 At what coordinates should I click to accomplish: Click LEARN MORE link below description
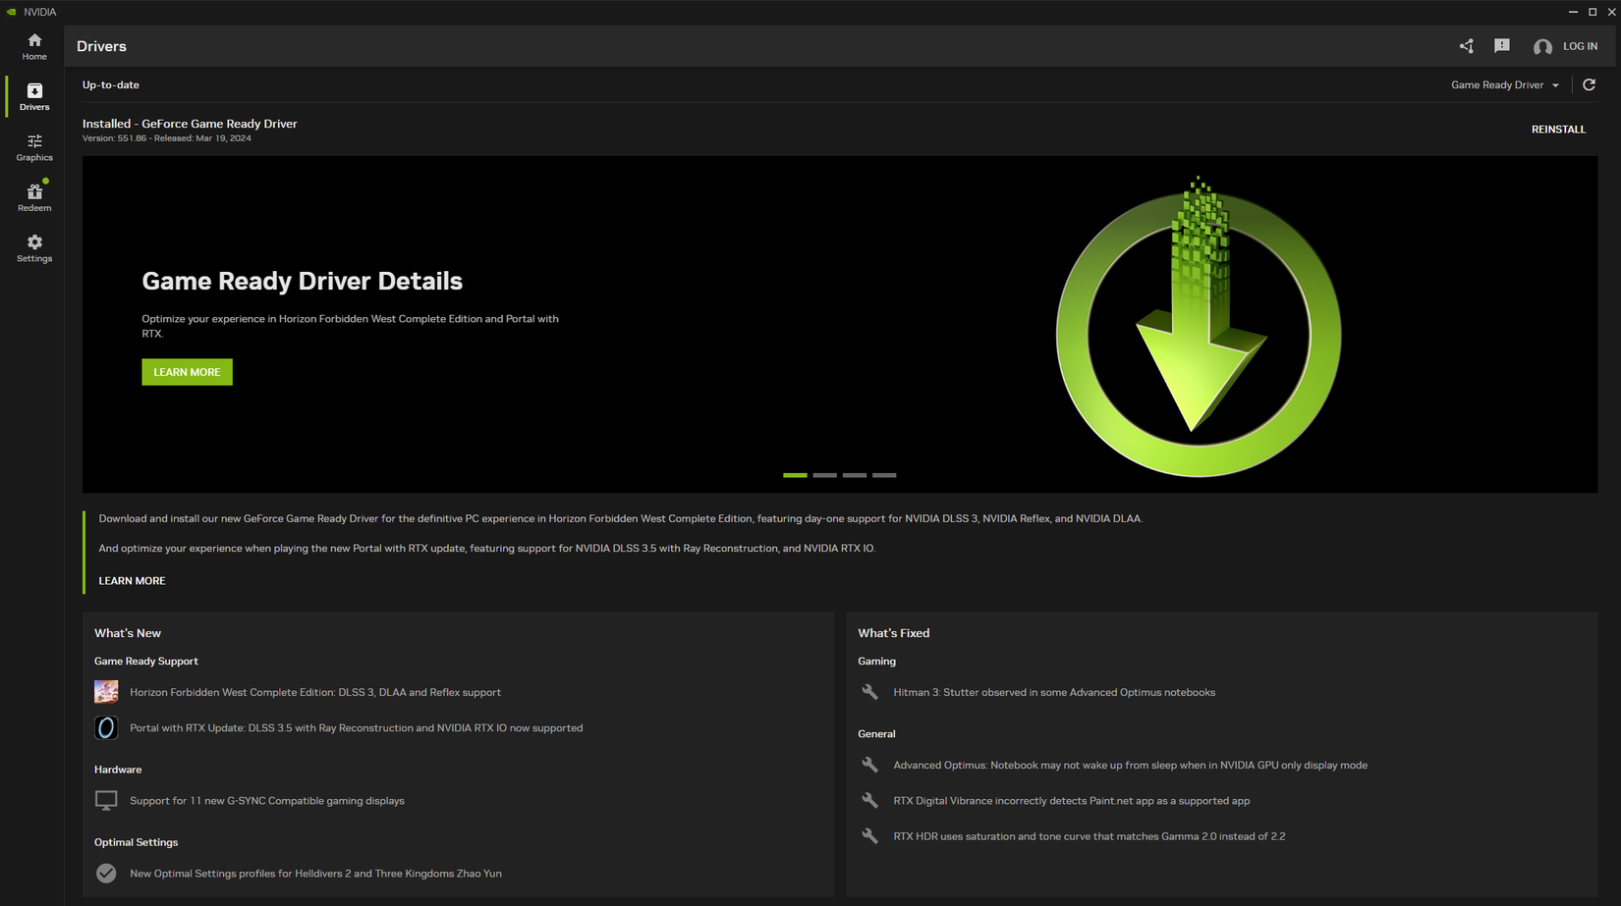click(132, 581)
